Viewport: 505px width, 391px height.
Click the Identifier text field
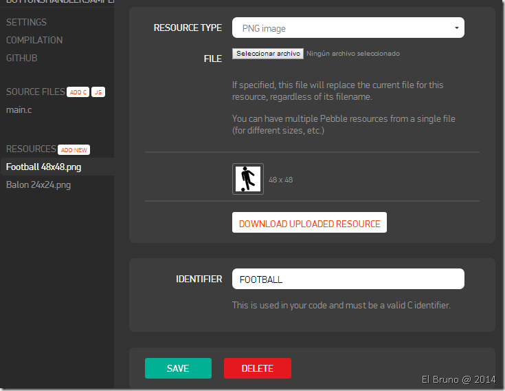(348, 279)
